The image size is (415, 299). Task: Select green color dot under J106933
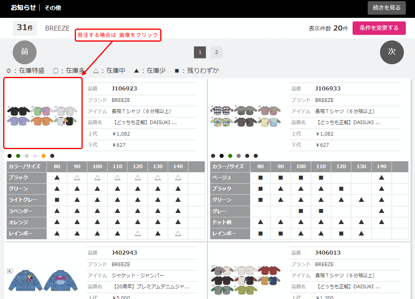click(x=230, y=156)
